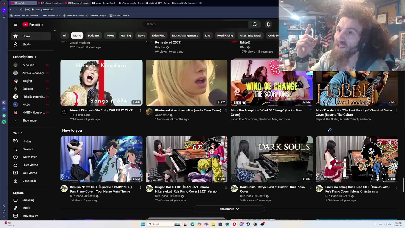Open options for Bink's no Sake piano cover
Screen dimensions: 405x228
click(396, 187)
